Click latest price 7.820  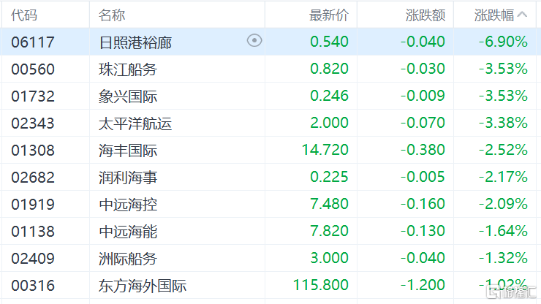(x=329, y=230)
